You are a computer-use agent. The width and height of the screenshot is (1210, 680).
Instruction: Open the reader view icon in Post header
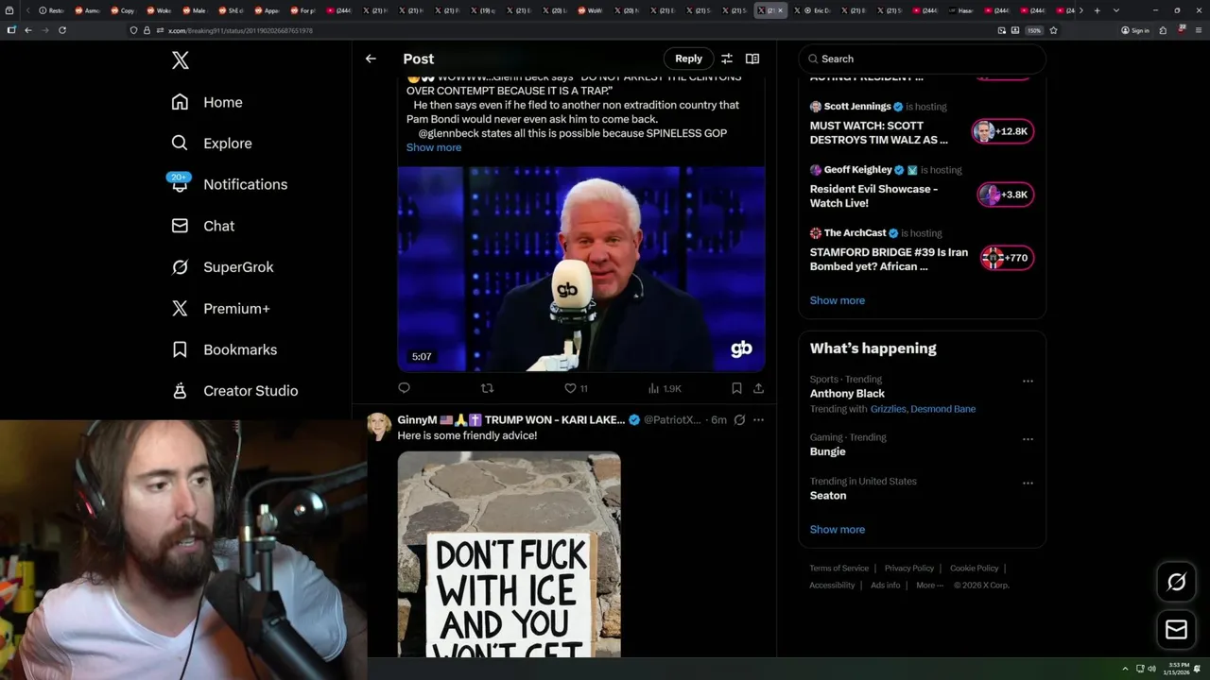point(752,59)
